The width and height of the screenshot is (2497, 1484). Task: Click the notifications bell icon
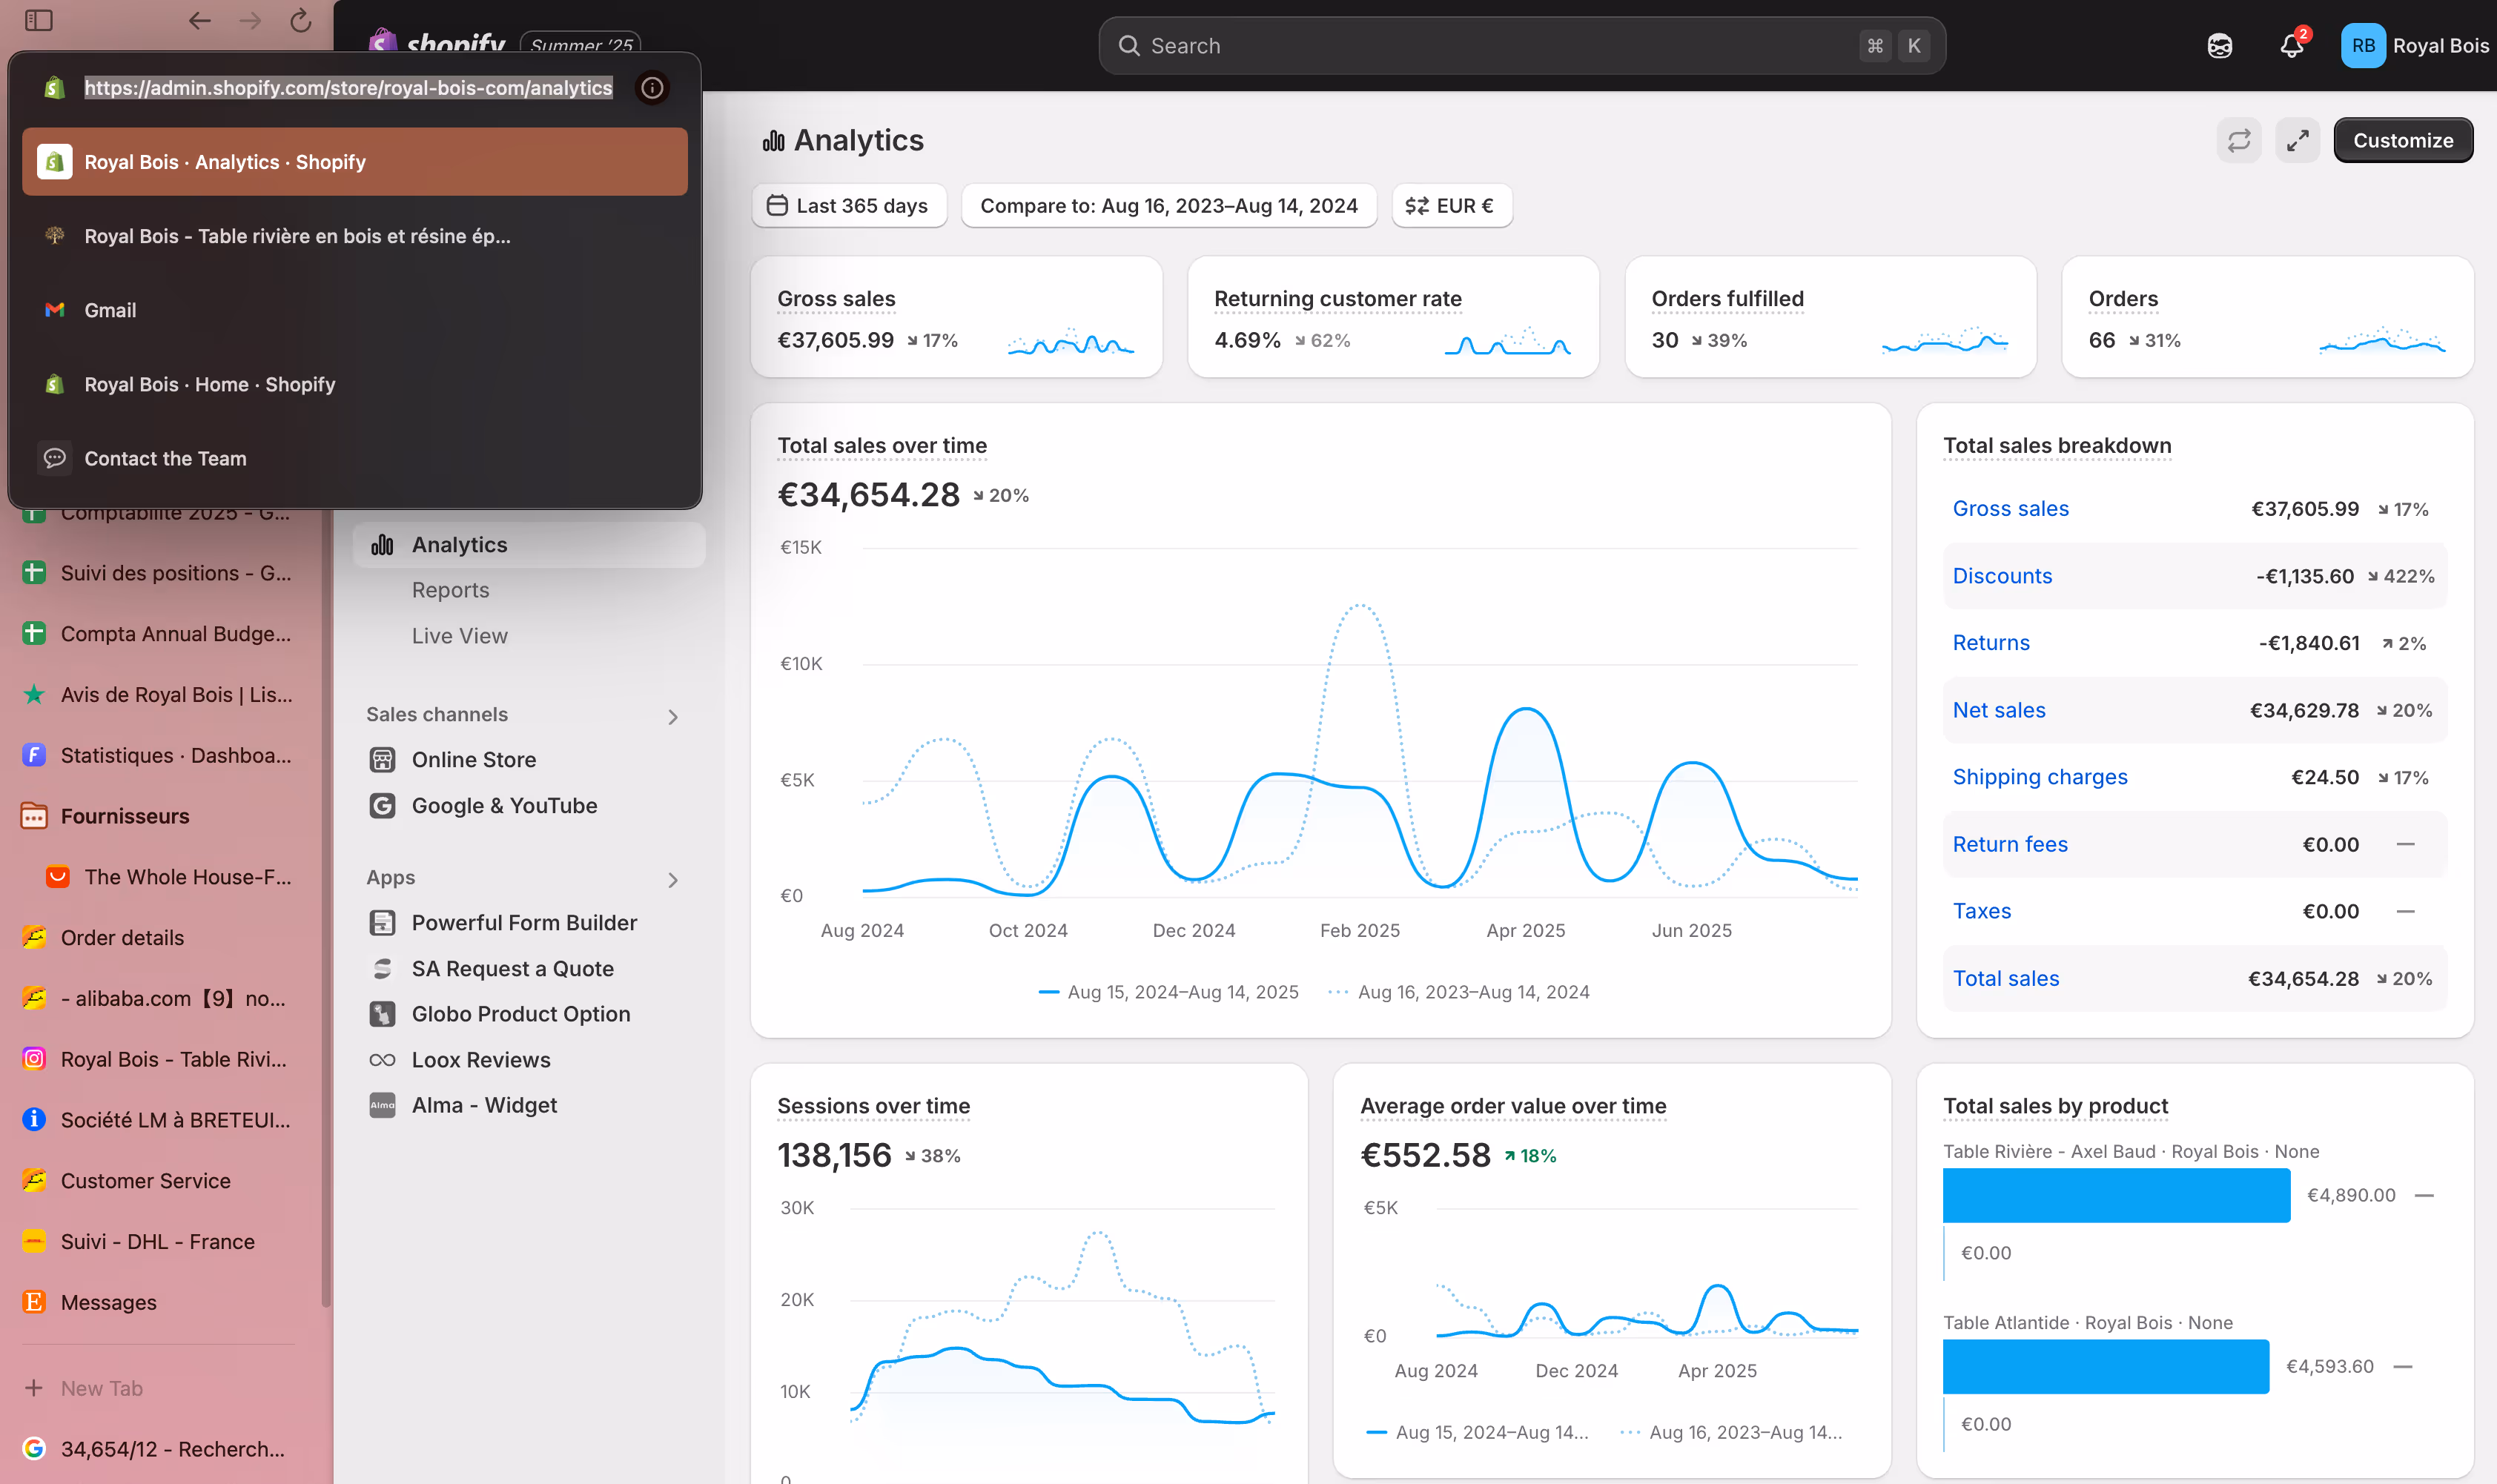(2291, 46)
